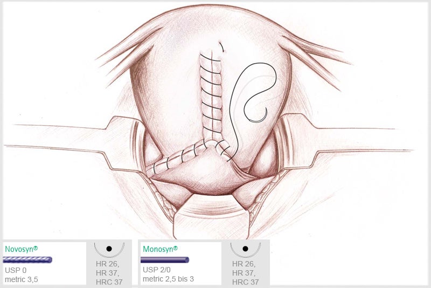Select the USP 0 label
The width and height of the screenshot is (431, 288).
[x=16, y=270]
